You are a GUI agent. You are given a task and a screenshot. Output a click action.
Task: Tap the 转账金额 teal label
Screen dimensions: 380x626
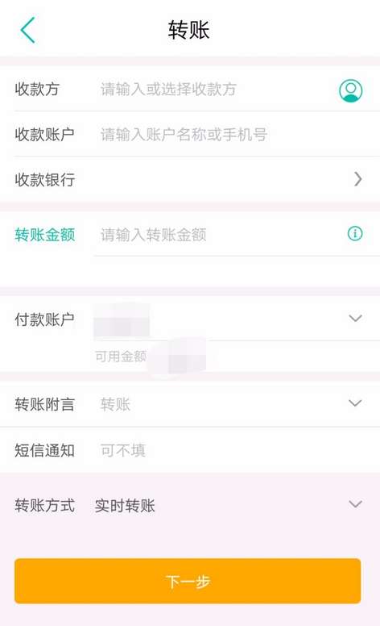point(44,235)
